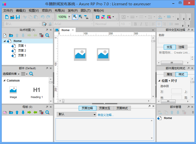Click the 名称 widget name input field
Image resolution: width=196 pixels, height=144 pixels.
tap(176, 41)
